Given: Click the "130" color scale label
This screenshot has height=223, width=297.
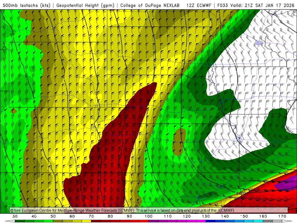Looking at the screenshot, I should tap(206, 216).
